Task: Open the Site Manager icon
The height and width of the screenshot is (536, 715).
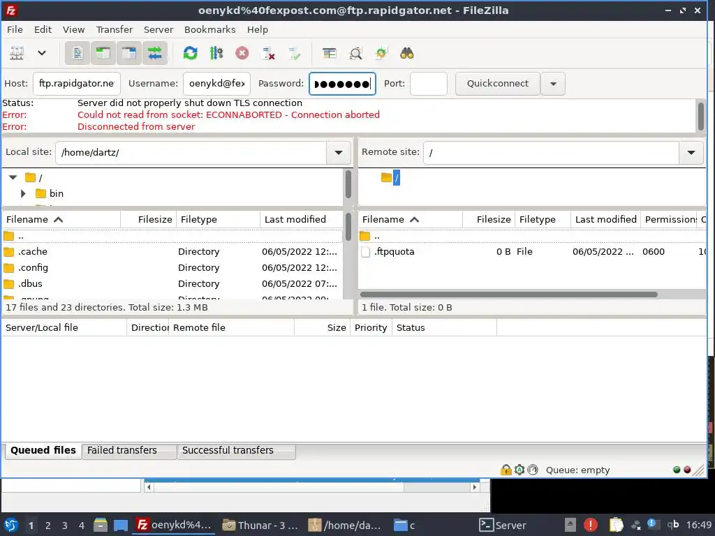Action: 17,53
